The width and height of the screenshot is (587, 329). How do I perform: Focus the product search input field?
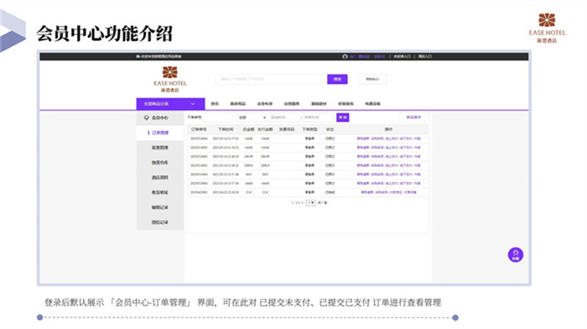[271, 79]
